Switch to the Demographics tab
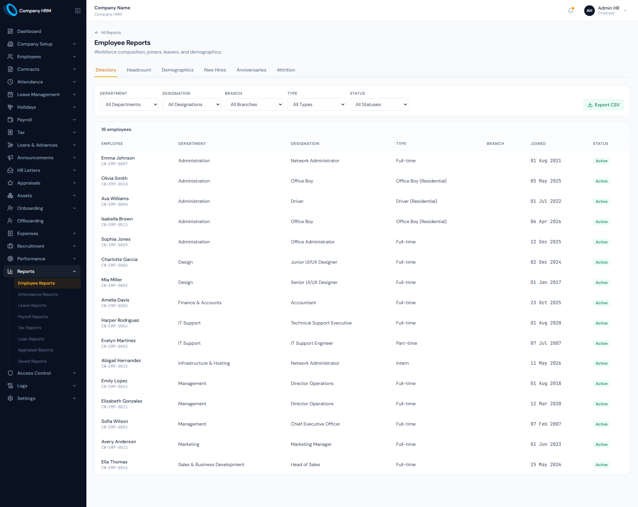 pyautogui.click(x=177, y=70)
